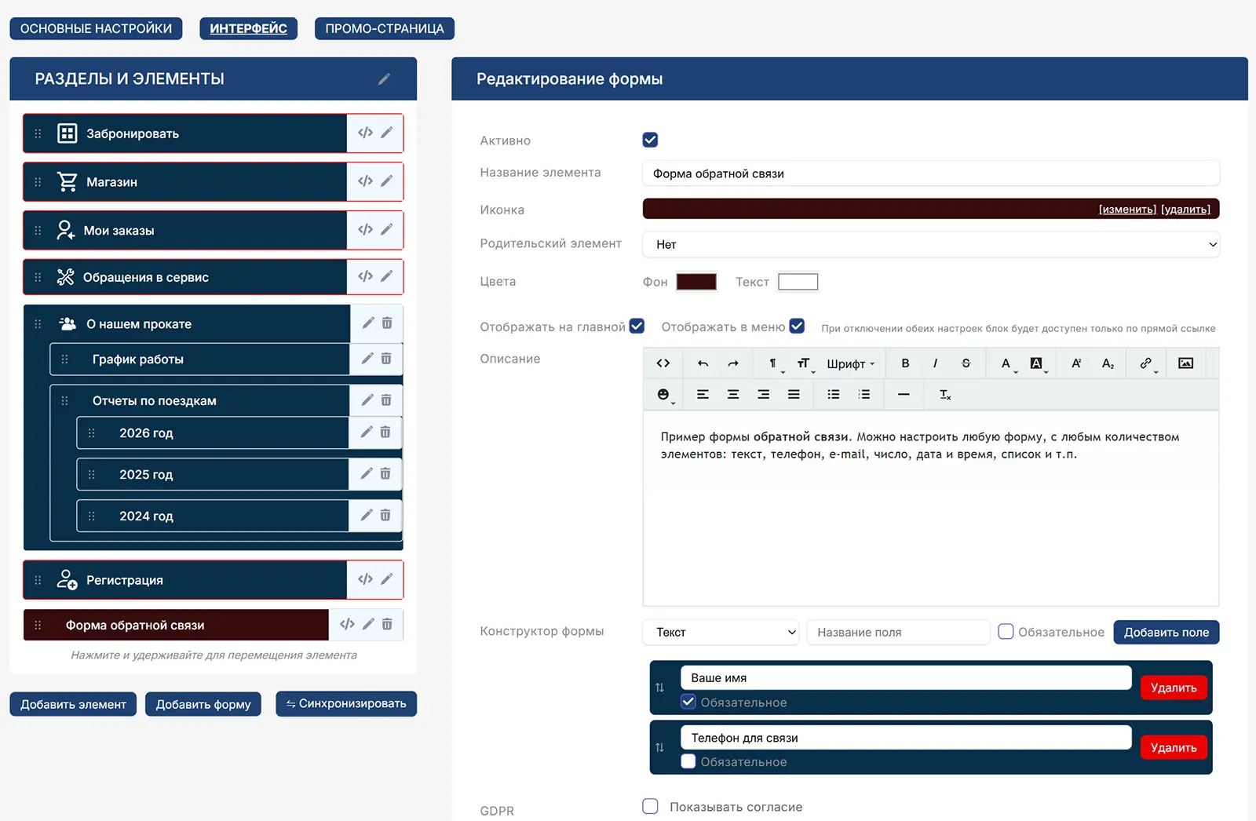Click the Добавить форму button
The image size is (1256, 821).
(x=203, y=704)
